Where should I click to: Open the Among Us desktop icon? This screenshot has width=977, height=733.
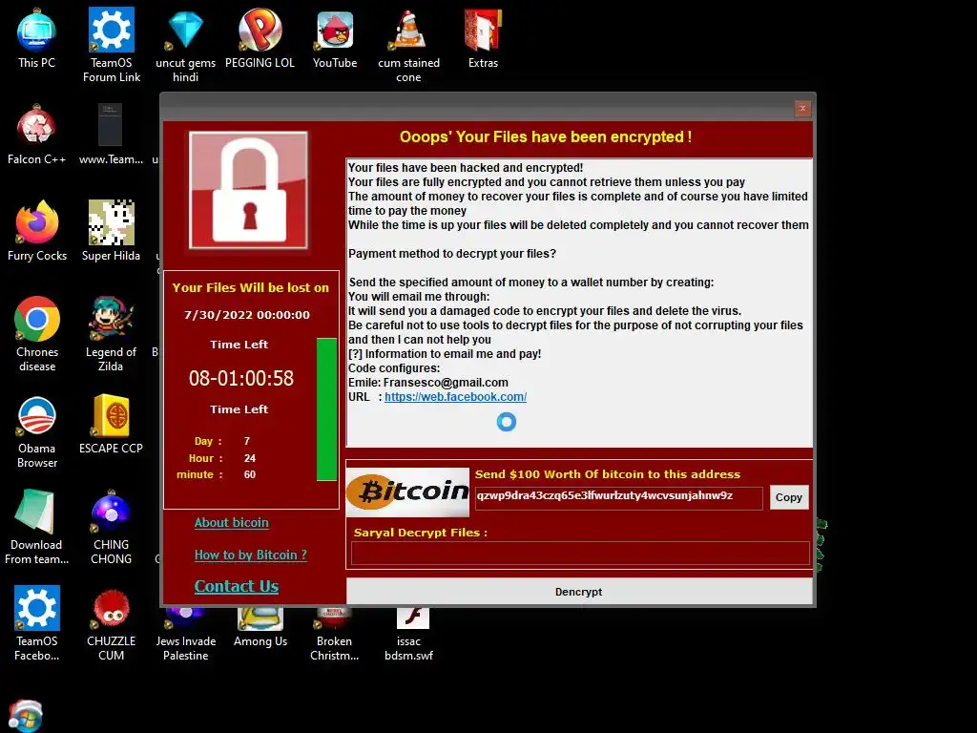point(260,628)
